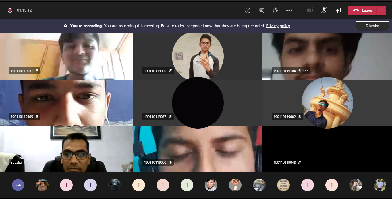
Task: Open options for participant 190110119104
Action: (306, 71)
